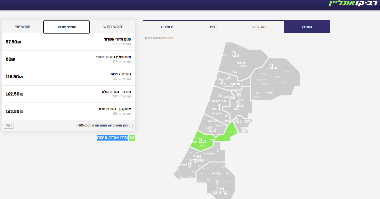This screenshot has height=199, width=380.
Task: Choose the פנים אזורי אשדוד fare row
Action: [68, 42]
